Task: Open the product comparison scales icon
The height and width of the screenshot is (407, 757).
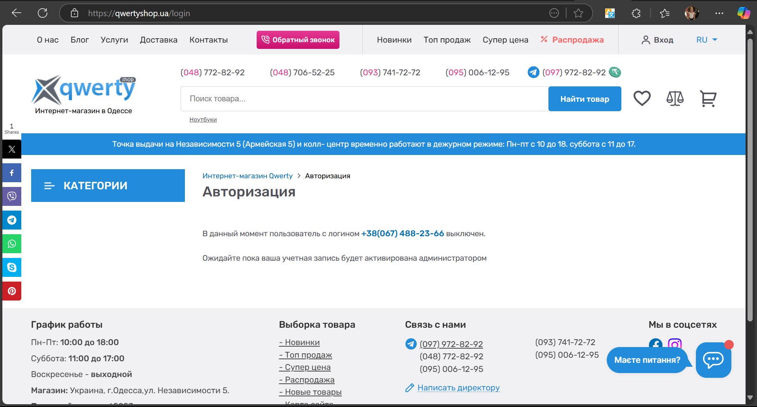Action: tap(675, 99)
